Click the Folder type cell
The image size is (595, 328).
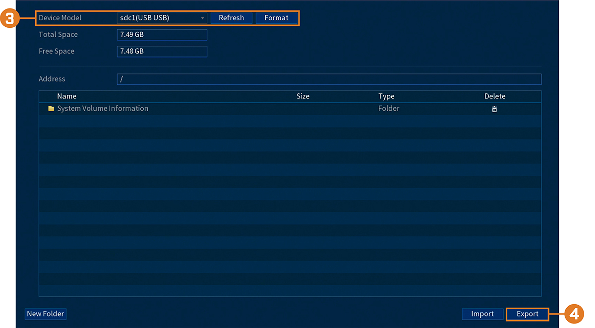tap(389, 109)
